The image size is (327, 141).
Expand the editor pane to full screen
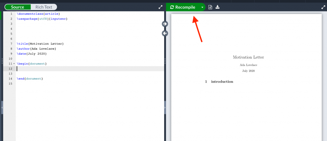coord(160,7)
